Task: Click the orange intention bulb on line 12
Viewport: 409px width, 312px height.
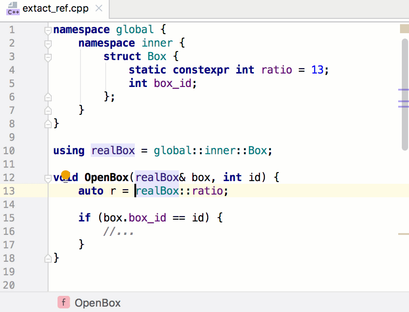Action: pos(66,175)
